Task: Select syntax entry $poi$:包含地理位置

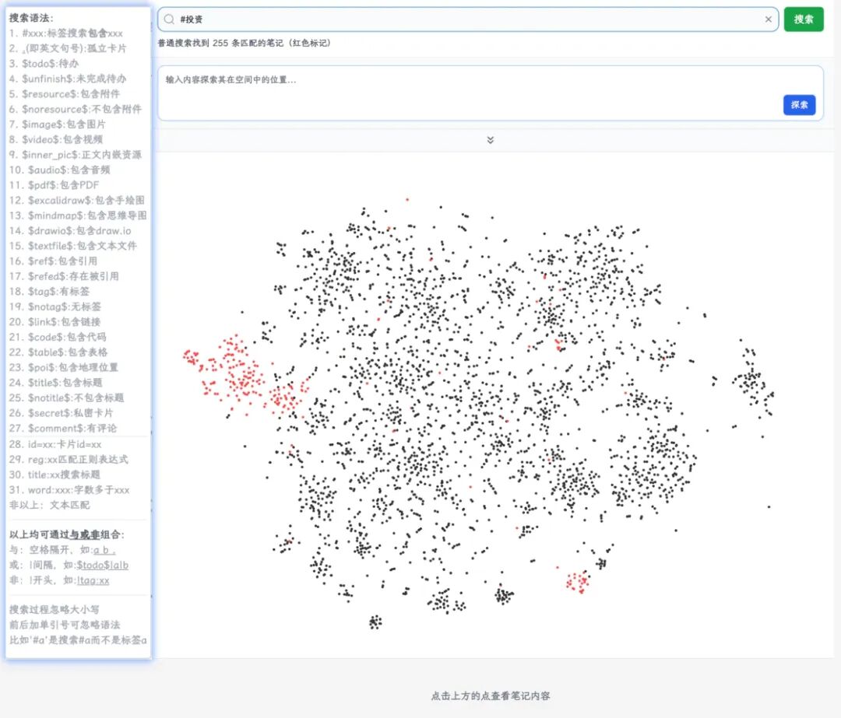Action: coord(63,368)
